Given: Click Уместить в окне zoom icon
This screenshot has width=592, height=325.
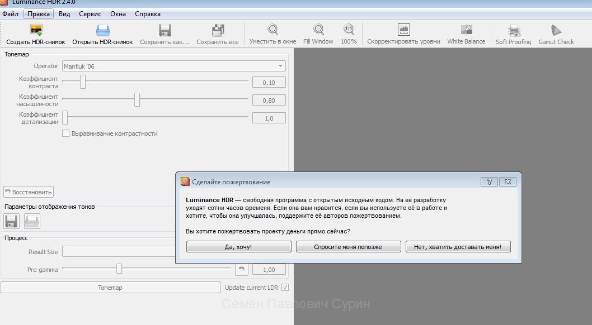Looking at the screenshot, I should coord(272,30).
